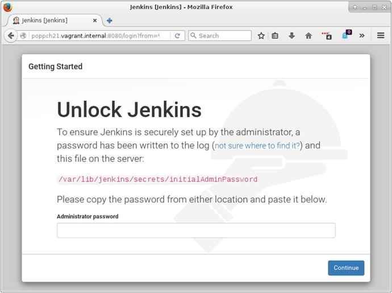Bookmark this page with the star icon
The height and width of the screenshot is (293, 392).
[261, 35]
